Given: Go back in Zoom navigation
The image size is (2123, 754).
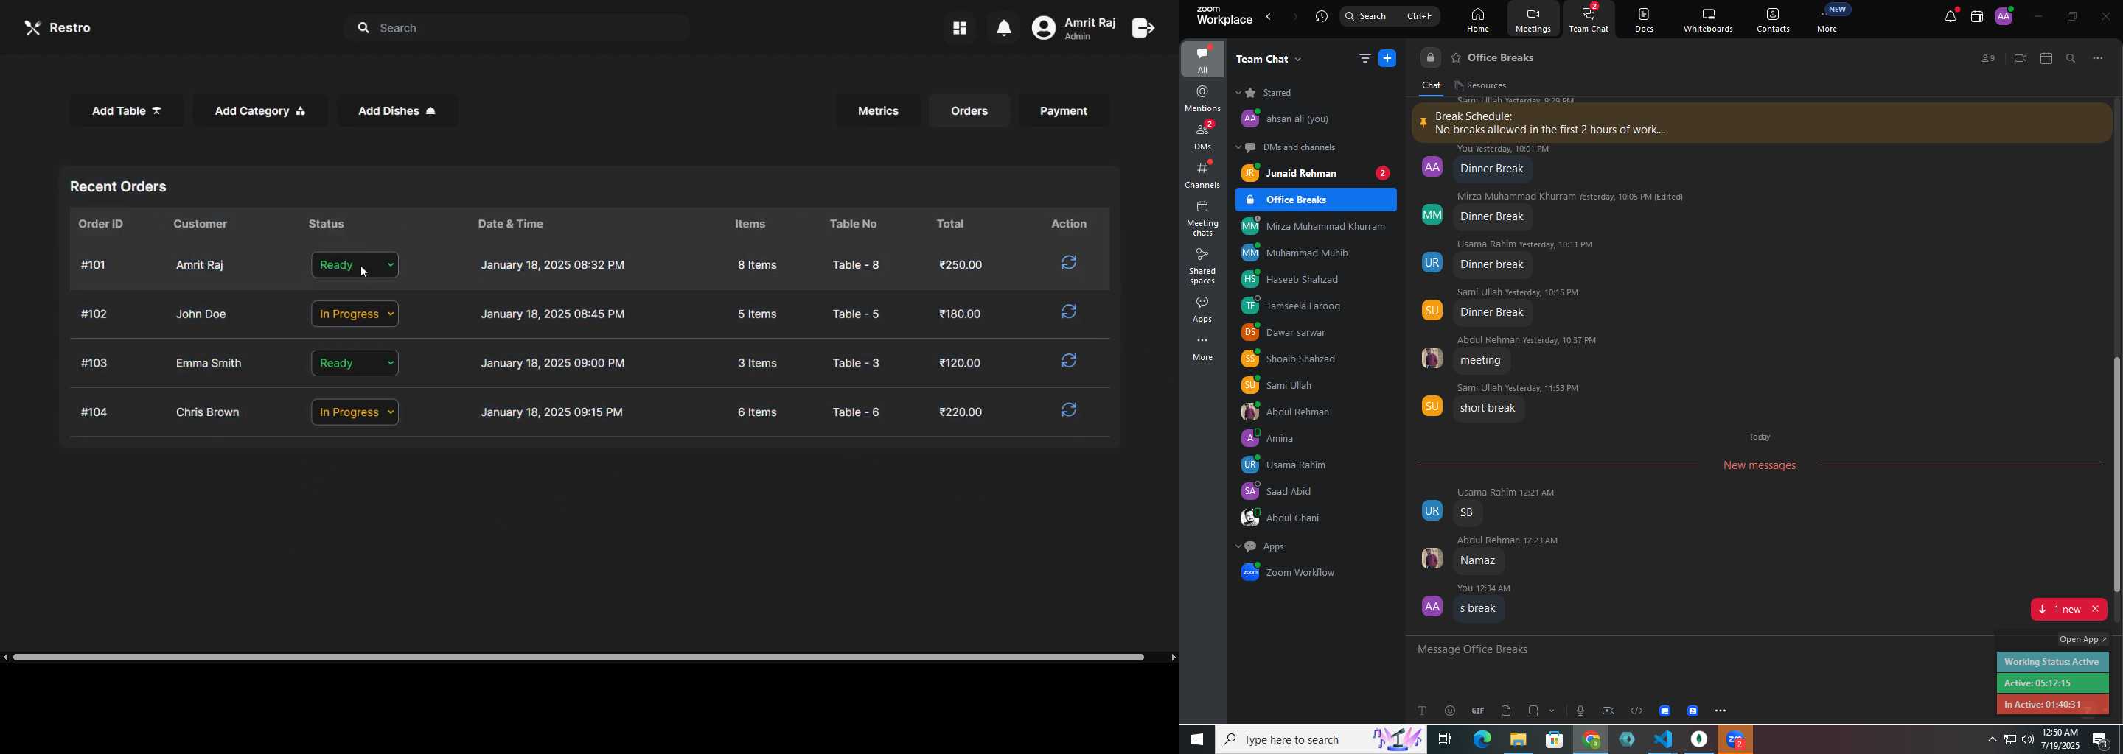Looking at the screenshot, I should tap(1269, 16).
